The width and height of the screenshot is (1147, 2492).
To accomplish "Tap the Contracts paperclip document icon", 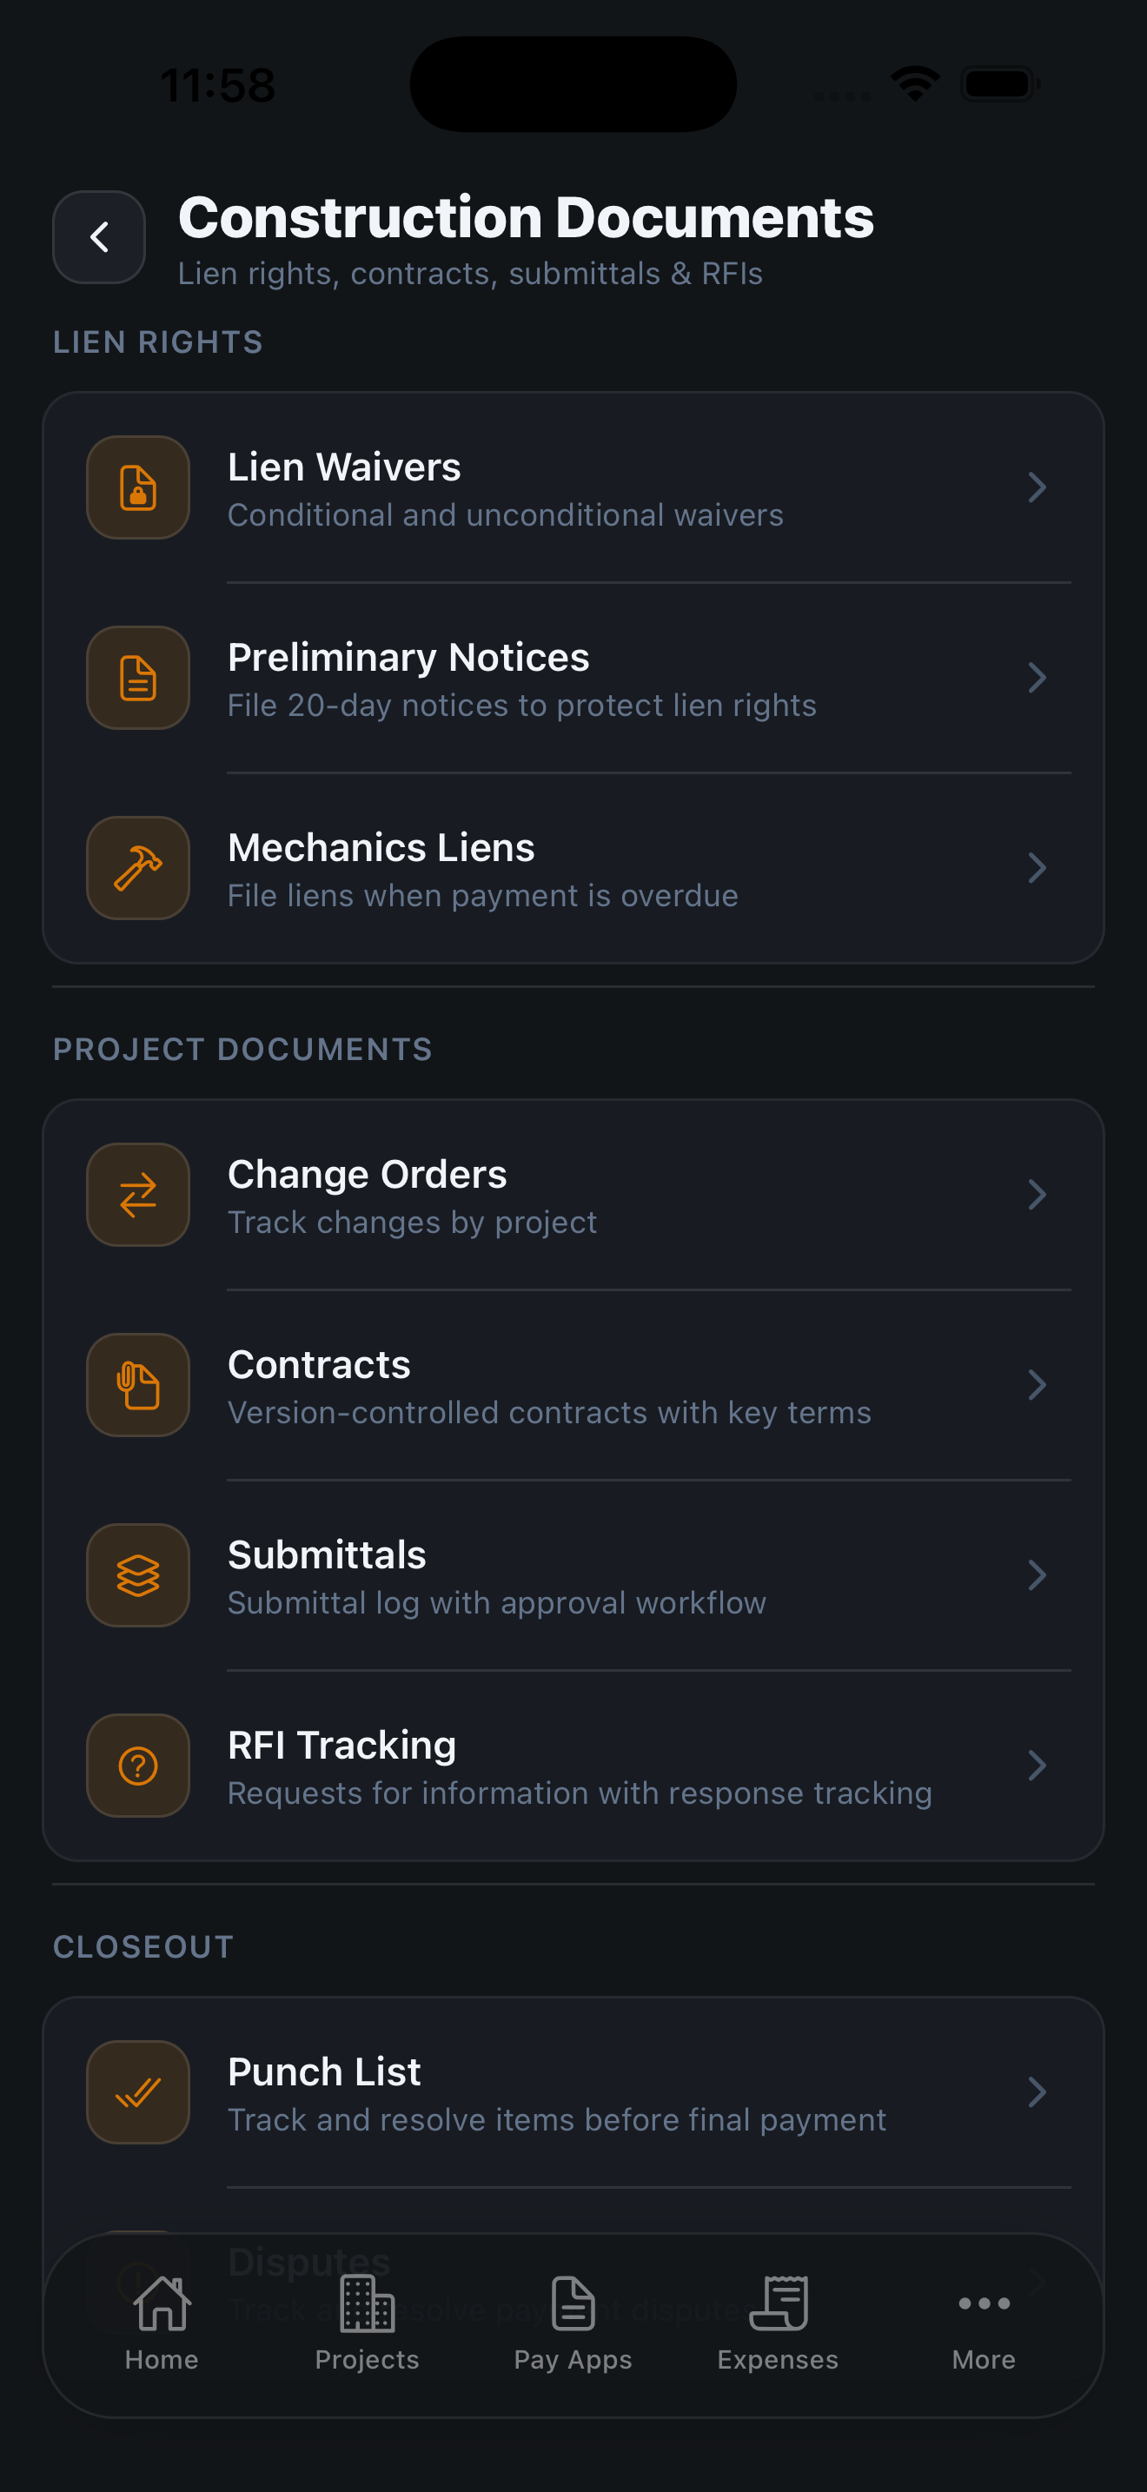I will click(x=137, y=1383).
